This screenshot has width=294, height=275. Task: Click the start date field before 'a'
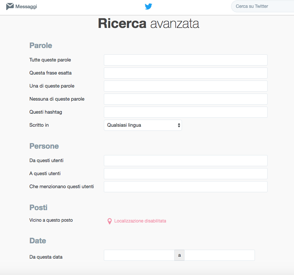(139, 255)
